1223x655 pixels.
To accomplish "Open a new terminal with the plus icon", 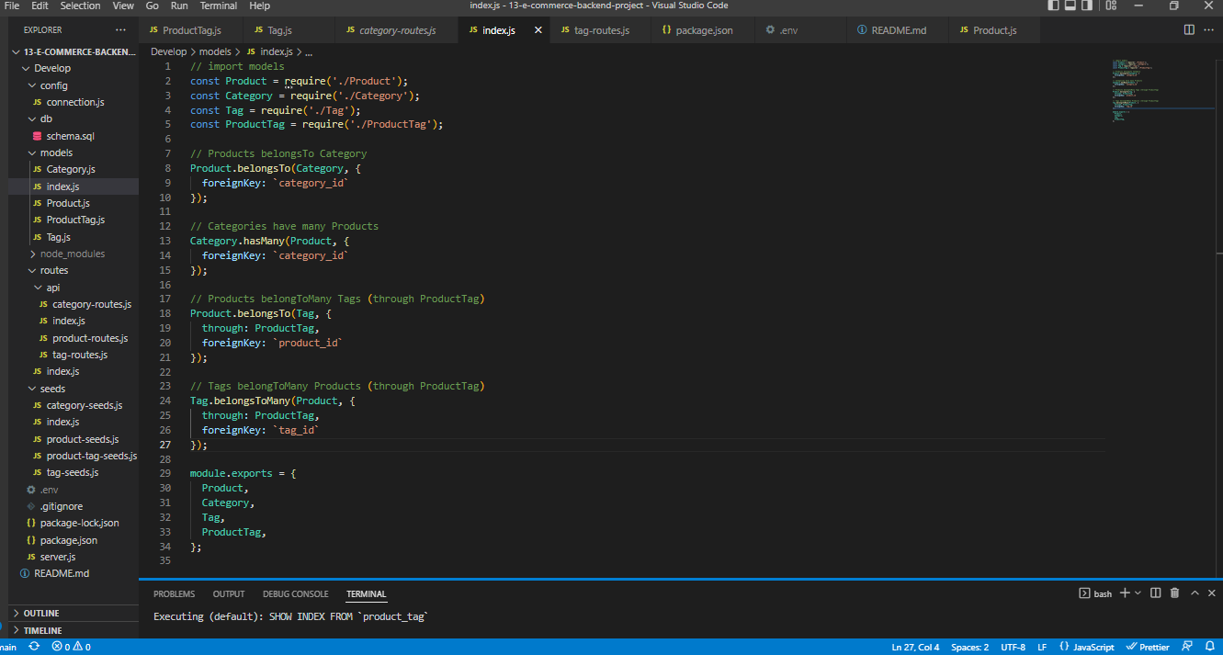I will click(1127, 593).
